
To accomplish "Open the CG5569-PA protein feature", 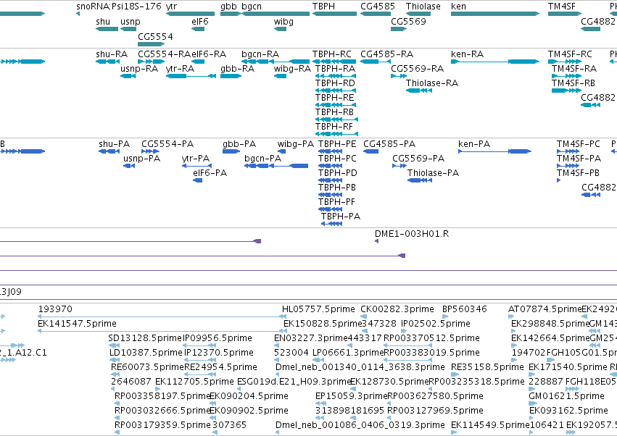I will (x=399, y=166).
